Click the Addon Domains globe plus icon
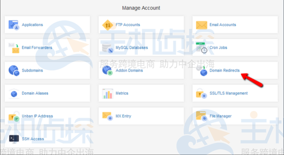The height and width of the screenshot is (155, 284). pos(108,71)
